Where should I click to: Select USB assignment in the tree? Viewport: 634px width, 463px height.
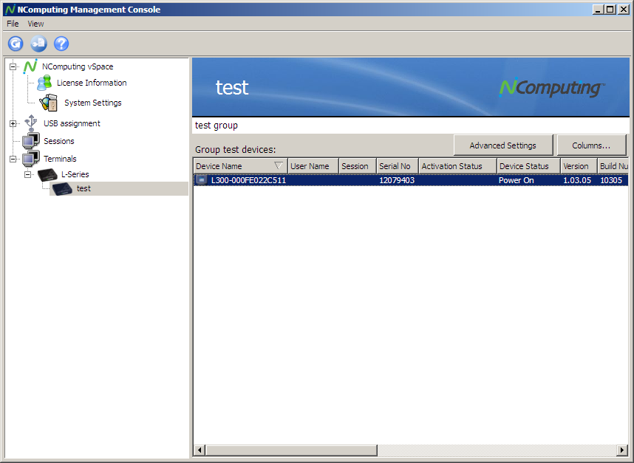pyautogui.click(x=72, y=123)
